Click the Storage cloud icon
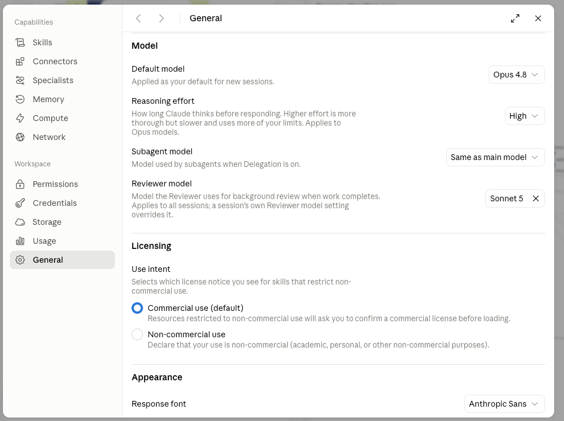 click(x=20, y=222)
